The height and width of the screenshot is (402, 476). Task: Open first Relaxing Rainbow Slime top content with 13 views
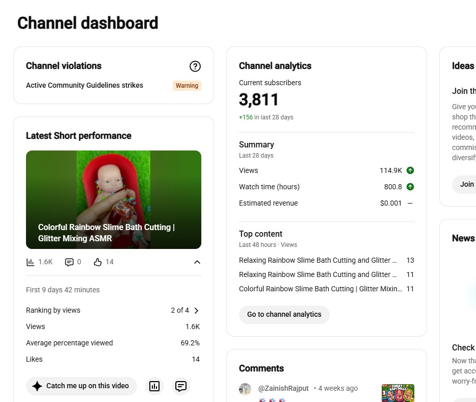tap(326, 260)
